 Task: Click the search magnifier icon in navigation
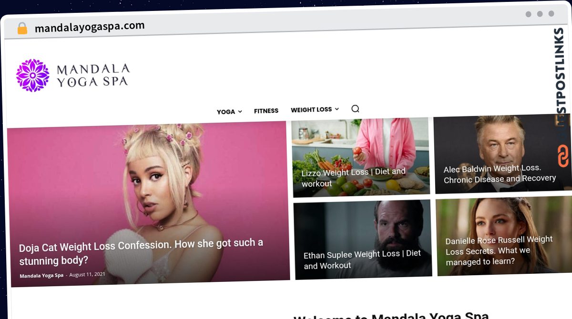(355, 109)
